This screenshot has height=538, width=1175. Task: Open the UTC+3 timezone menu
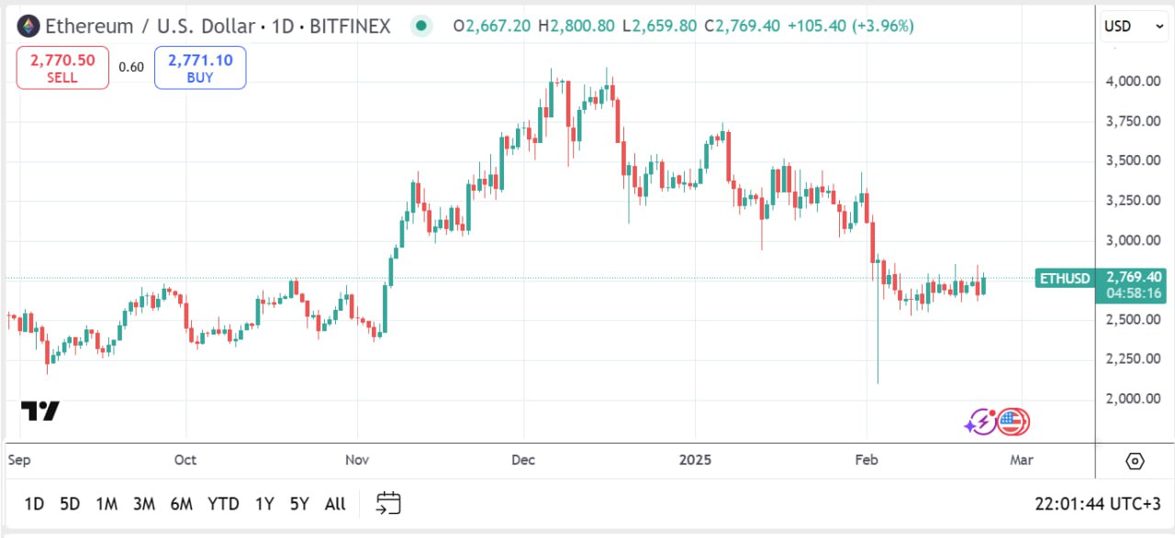[x=1097, y=503]
